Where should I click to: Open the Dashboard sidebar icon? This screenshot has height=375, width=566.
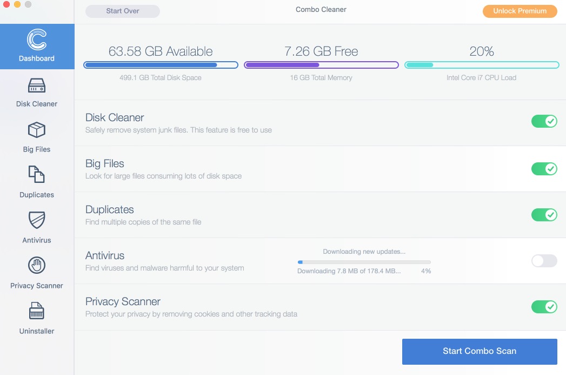[x=37, y=40]
